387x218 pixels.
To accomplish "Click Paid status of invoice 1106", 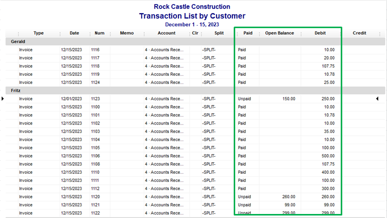I will point(242,156).
